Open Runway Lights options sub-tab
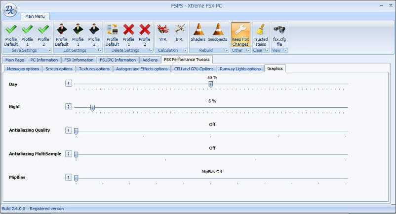396x214 pixels. [240, 69]
